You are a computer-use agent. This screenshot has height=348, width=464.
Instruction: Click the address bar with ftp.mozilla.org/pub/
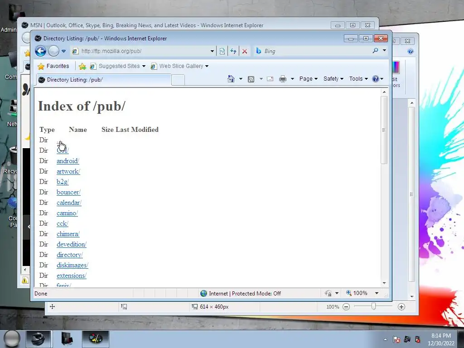click(142, 51)
